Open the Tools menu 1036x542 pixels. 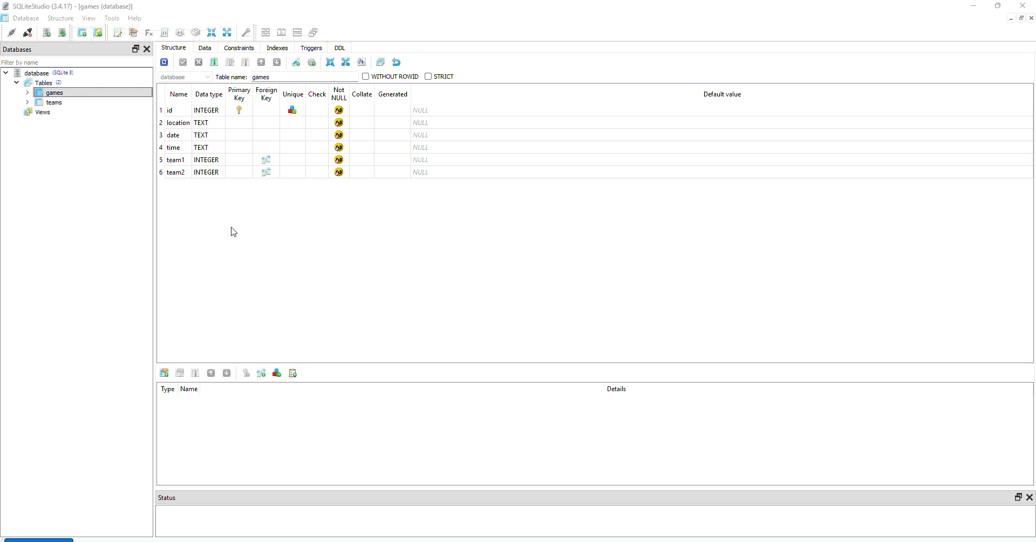point(112,18)
